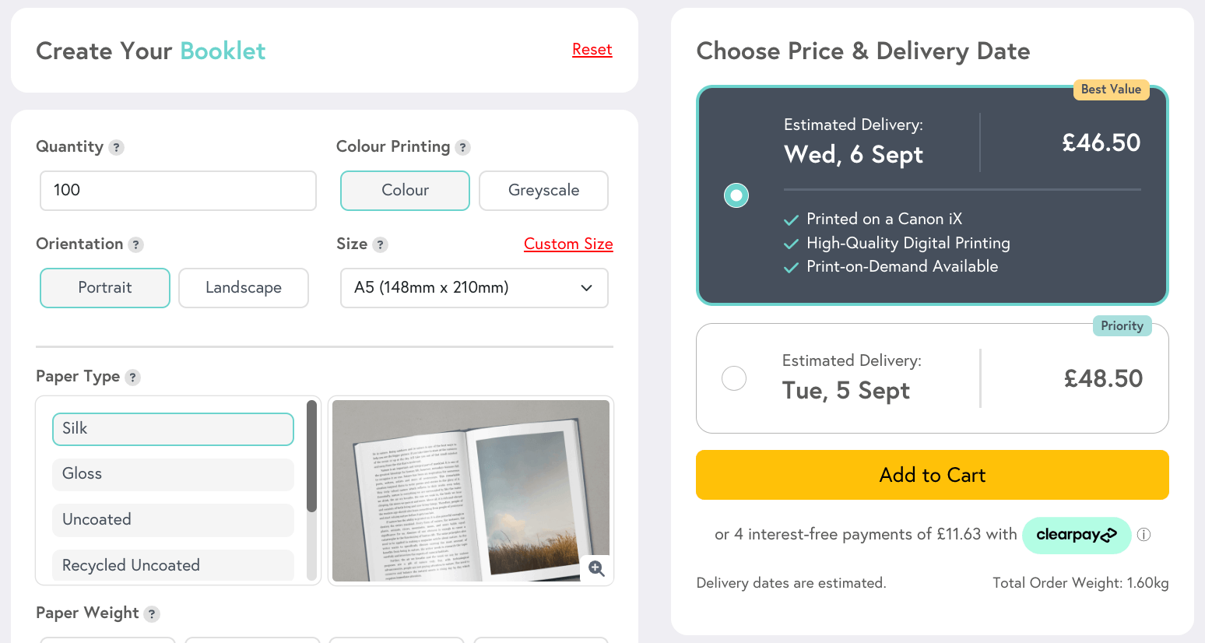
Task: Click the Clearpay info circle icon
Action: coord(1144,535)
